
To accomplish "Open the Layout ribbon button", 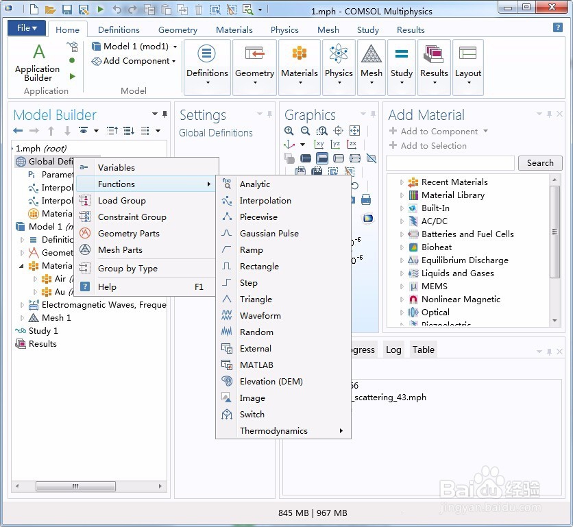I will point(467,67).
